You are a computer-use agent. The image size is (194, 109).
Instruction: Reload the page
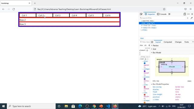point(14,9)
